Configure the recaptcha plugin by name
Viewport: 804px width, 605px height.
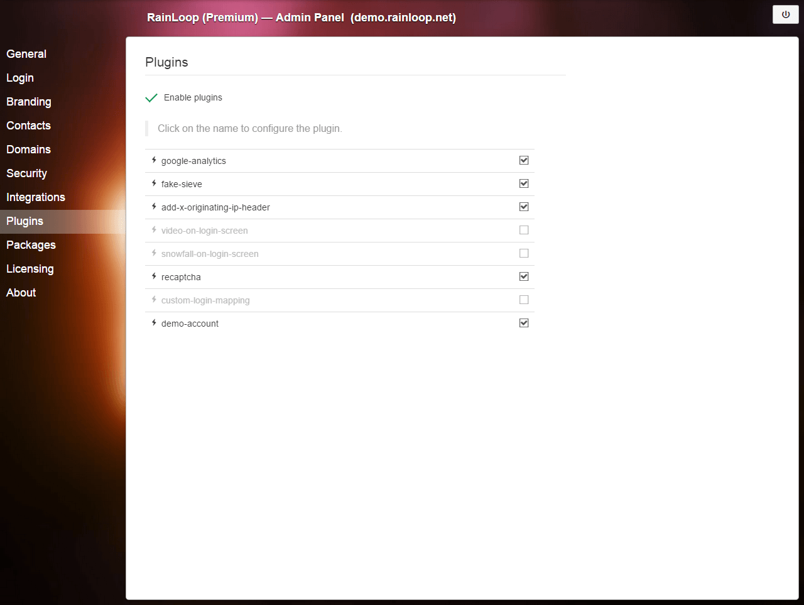pyautogui.click(x=181, y=277)
